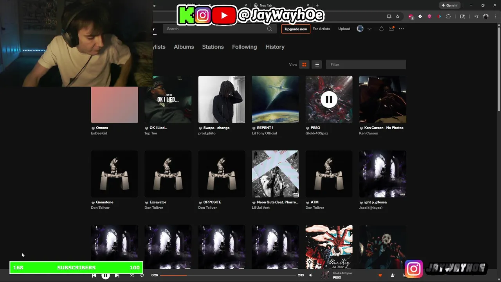Unlike the Omens track heart
This screenshot has width=501, height=282.
(93, 128)
